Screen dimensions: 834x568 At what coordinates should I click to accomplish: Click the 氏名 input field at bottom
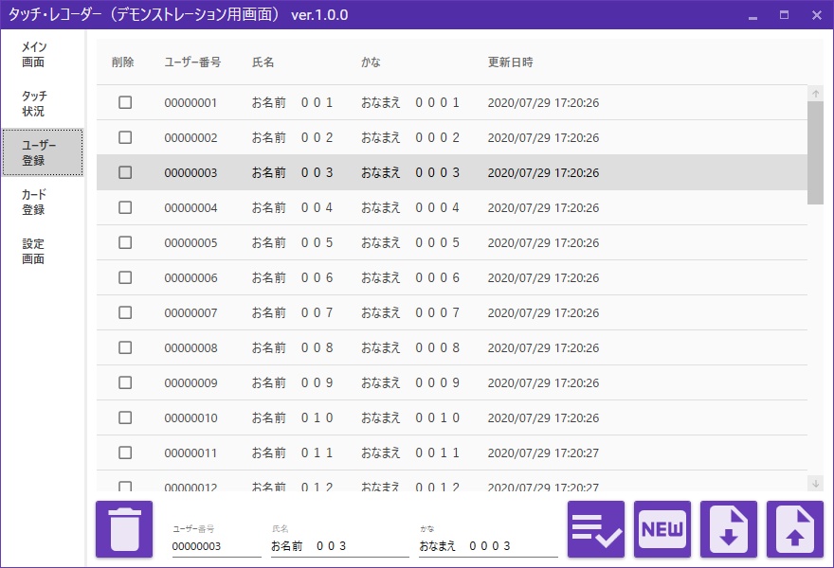(340, 545)
